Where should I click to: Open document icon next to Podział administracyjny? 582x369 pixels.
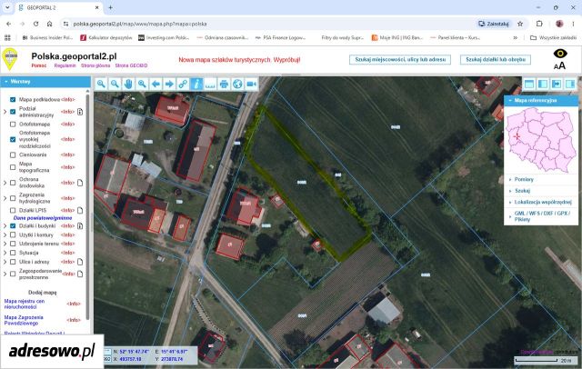click(80, 112)
